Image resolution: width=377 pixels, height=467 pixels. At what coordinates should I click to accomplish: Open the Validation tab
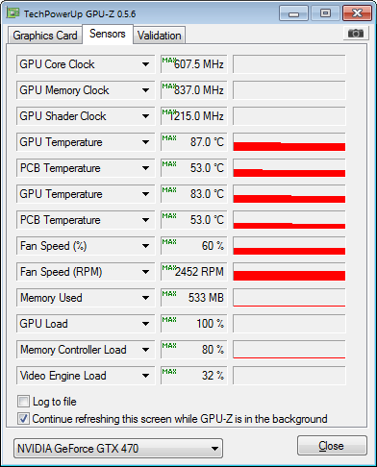click(160, 36)
